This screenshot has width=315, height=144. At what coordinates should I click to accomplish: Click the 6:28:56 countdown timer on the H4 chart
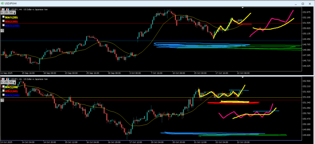pyautogui.click(x=7, y=13)
